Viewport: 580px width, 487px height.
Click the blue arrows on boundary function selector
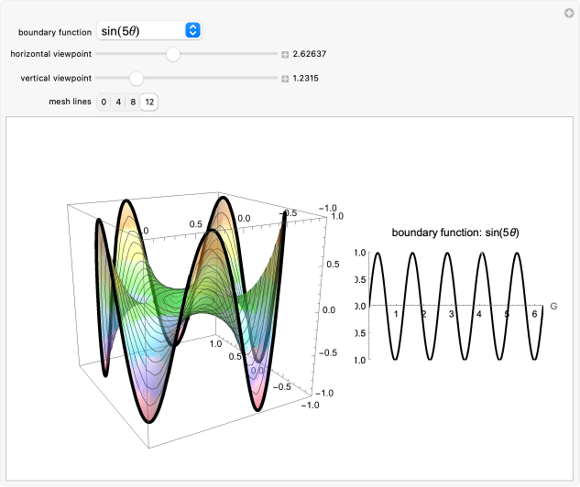tap(192, 30)
